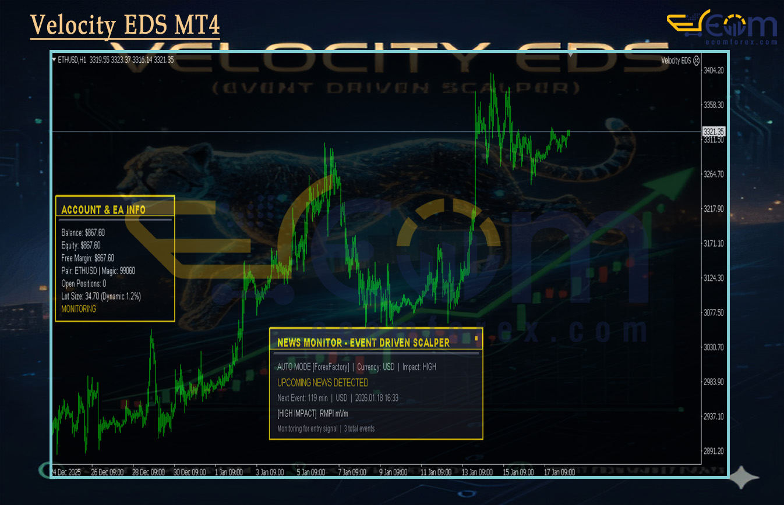The height and width of the screenshot is (505, 784).
Task: Click the 13 Jan 09:00 time axis label
Action: [x=476, y=472]
